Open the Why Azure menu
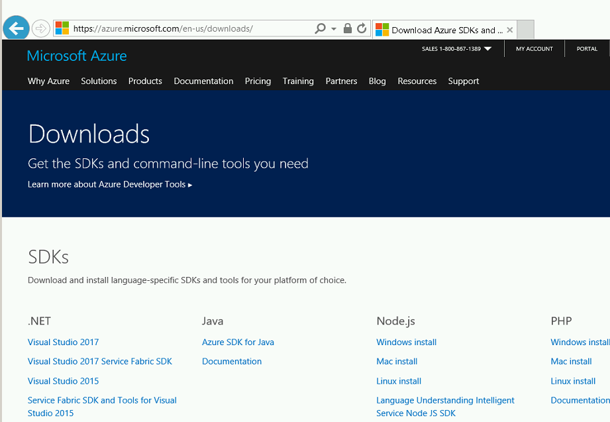The height and width of the screenshot is (422, 610). tap(48, 81)
